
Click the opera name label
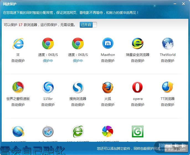point(138,99)
